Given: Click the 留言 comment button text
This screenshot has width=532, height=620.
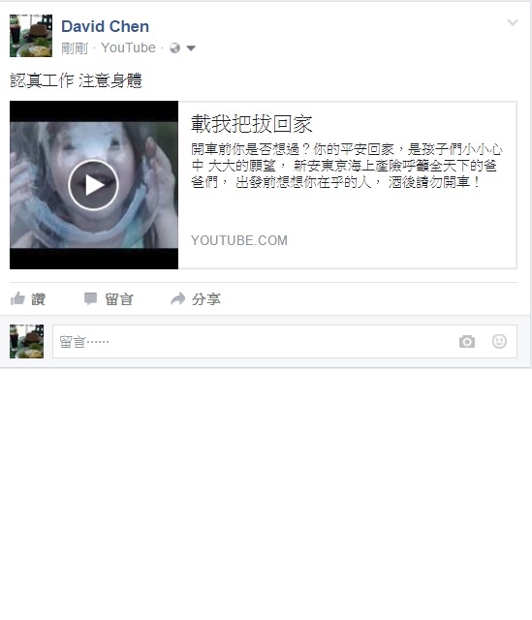Looking at the screenshot, I should [119, 299].
